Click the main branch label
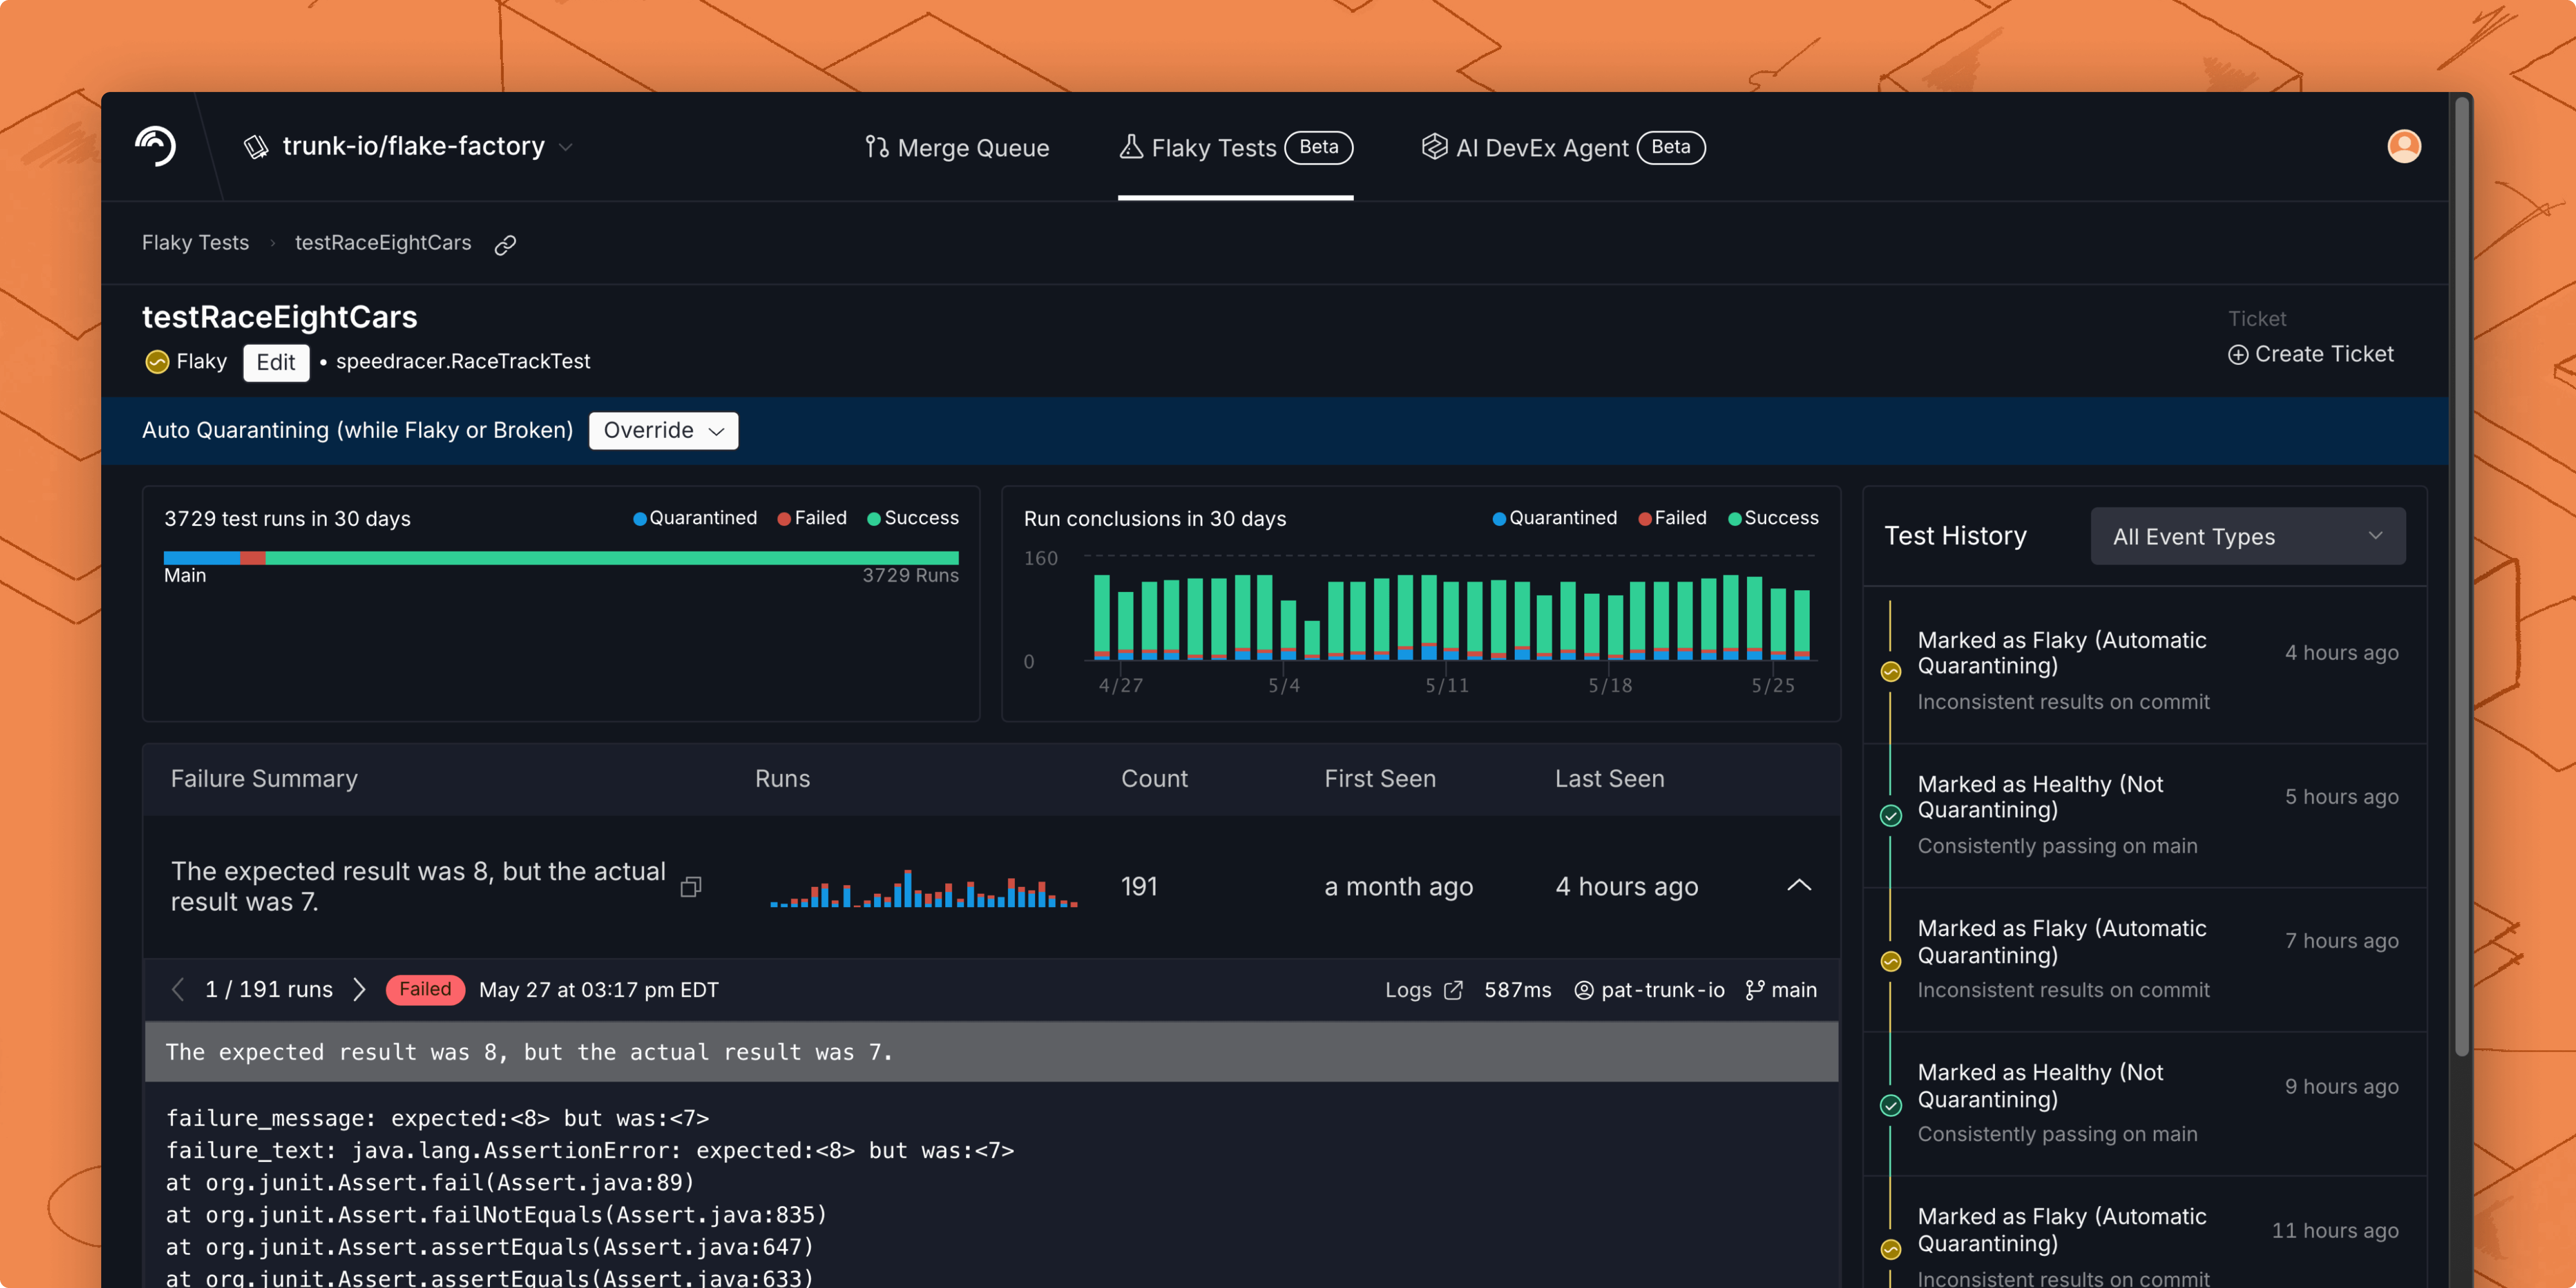The width and height of the screenshot is (2576, 1288). 1794,990
